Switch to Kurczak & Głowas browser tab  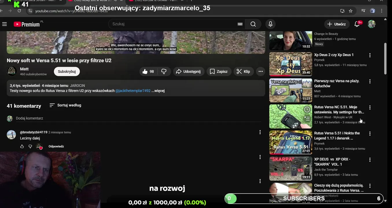pyautogui.click(x=156, y=1)
